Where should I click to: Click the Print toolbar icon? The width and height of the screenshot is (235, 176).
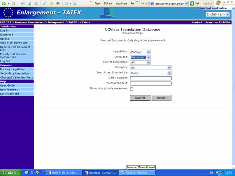pyautogui.click(x=75, y=3)
